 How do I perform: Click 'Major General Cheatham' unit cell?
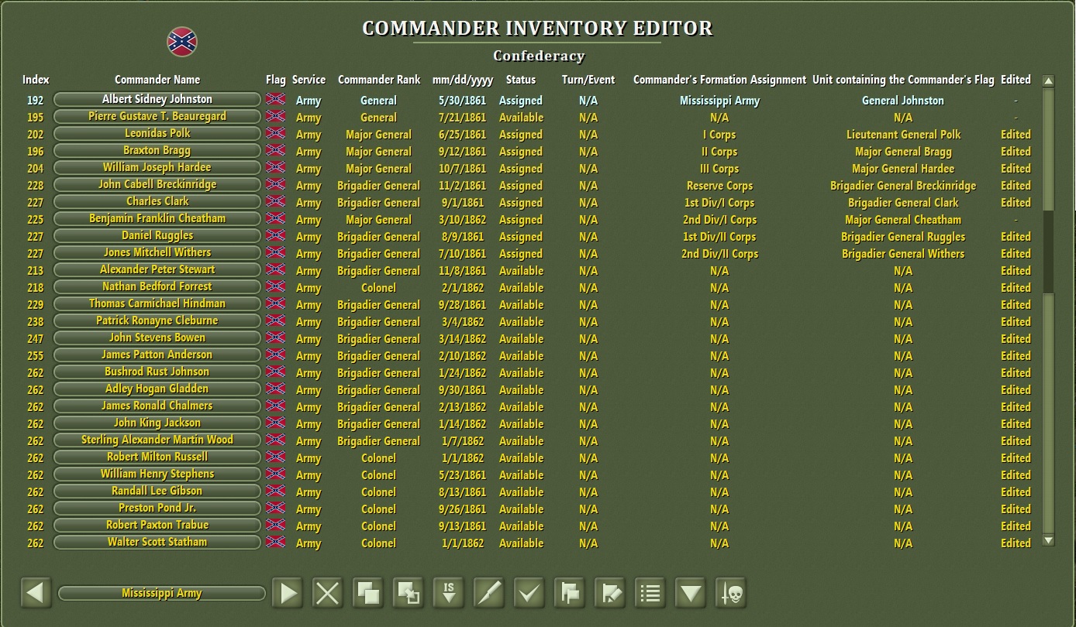(903, 220)
